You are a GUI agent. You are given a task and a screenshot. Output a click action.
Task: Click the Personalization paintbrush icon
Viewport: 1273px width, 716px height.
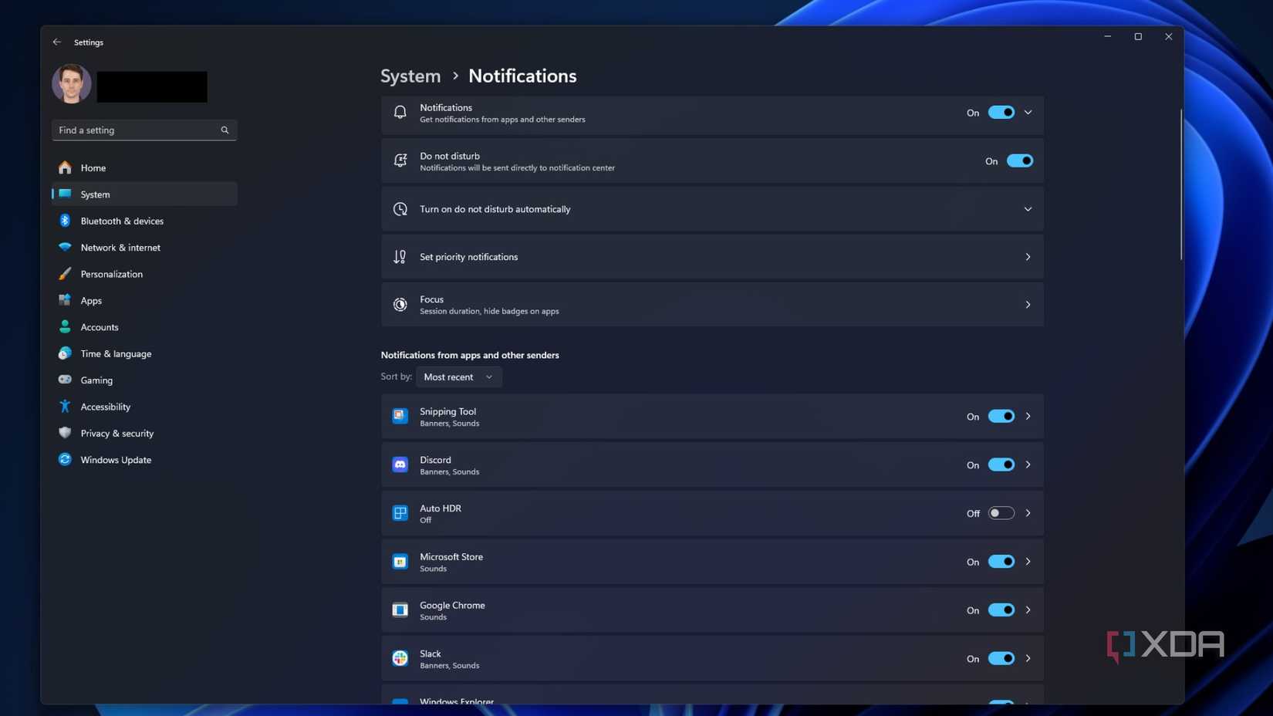point(65,274)
